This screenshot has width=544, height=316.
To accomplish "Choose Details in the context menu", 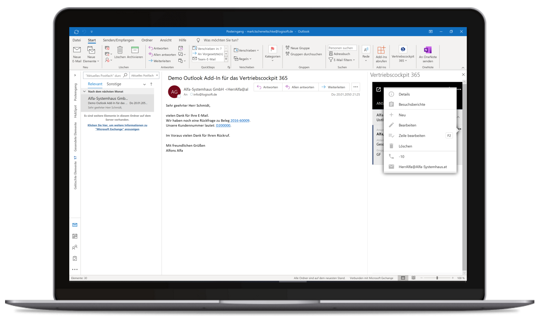I will [420, 94].
